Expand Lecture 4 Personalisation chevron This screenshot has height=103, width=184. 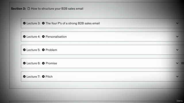pyautogui.click(x=177, y=37)
